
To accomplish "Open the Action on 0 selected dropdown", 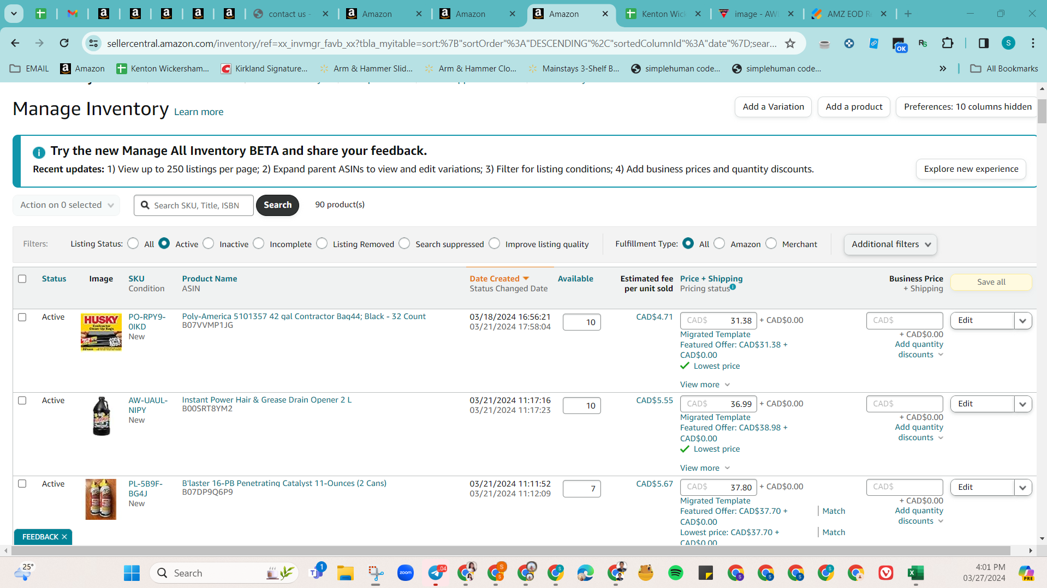I will 67,205.
